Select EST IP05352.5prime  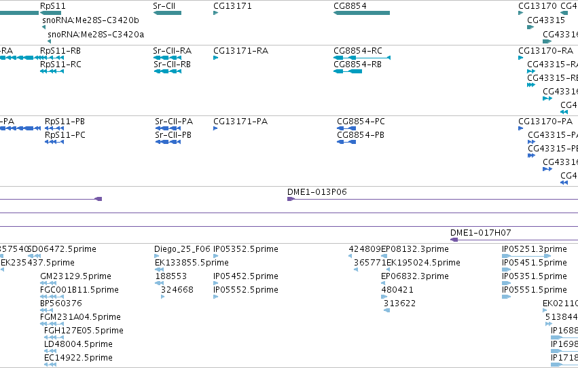coord(245,249)
